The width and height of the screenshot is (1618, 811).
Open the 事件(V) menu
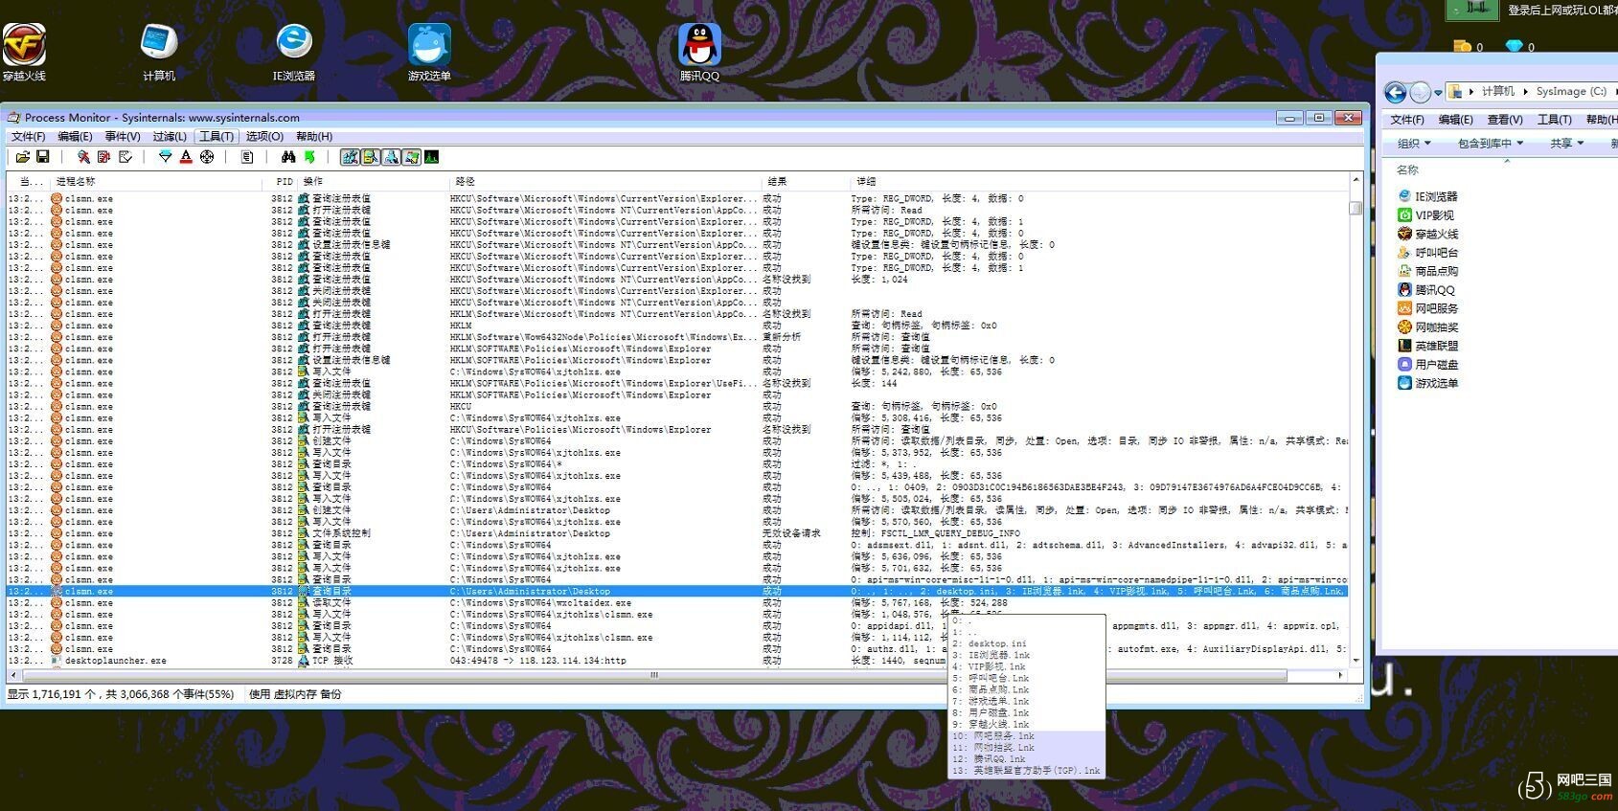[x=123, y=137]
